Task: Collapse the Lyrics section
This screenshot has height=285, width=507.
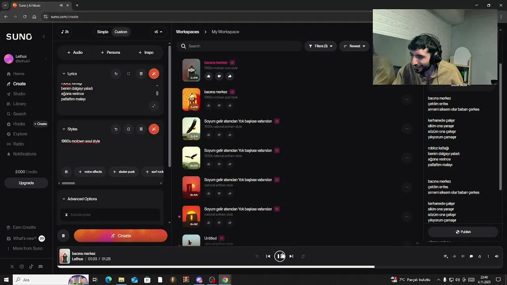Action: [x=64, y=74]
